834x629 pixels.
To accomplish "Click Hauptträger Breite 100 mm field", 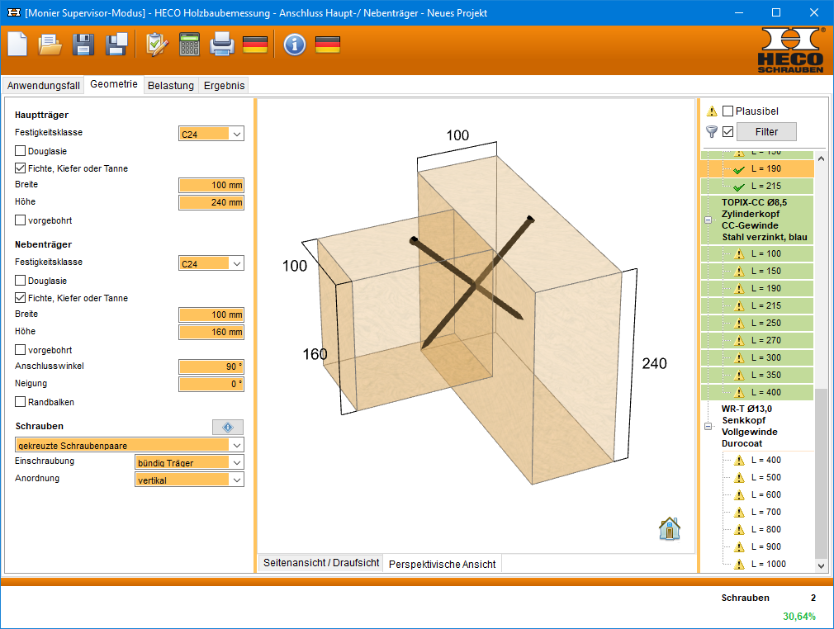I will 211,185.
